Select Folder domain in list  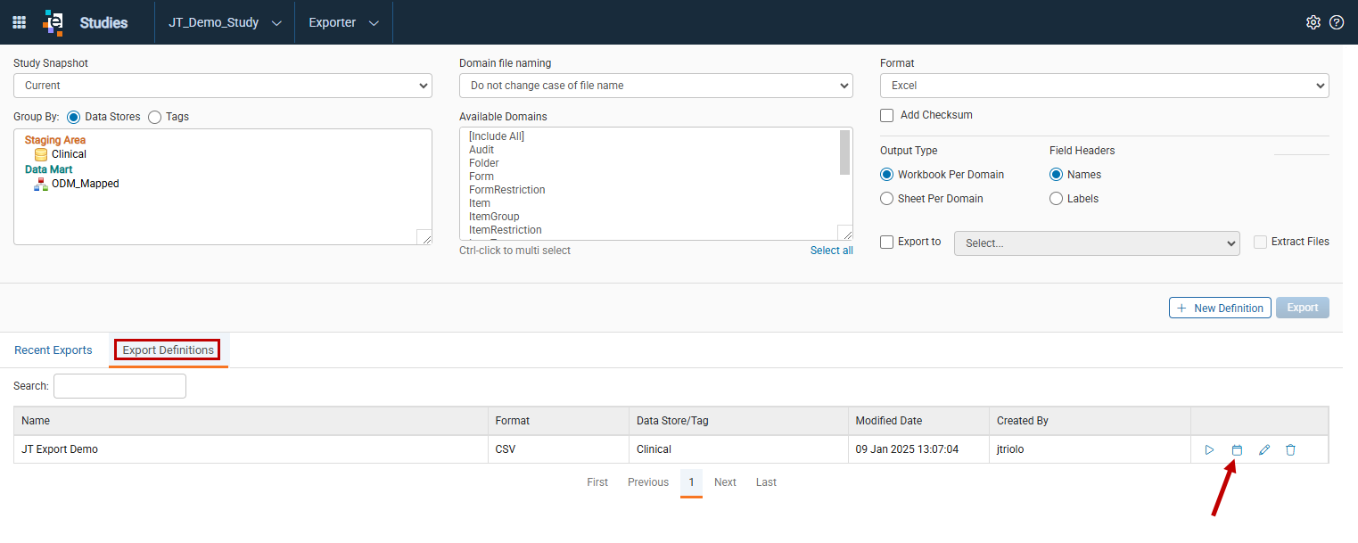pyautogui.click(x=484, y=163)
